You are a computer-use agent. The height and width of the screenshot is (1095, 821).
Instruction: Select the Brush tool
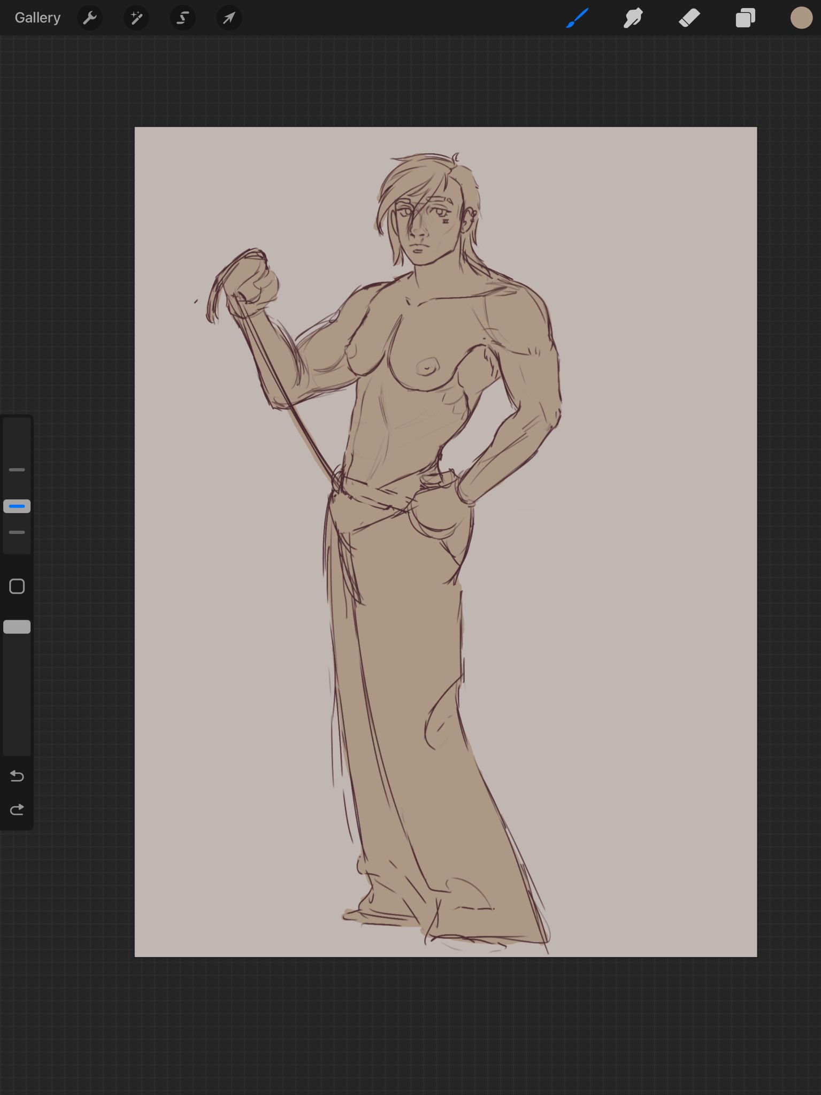click(578, 18)
